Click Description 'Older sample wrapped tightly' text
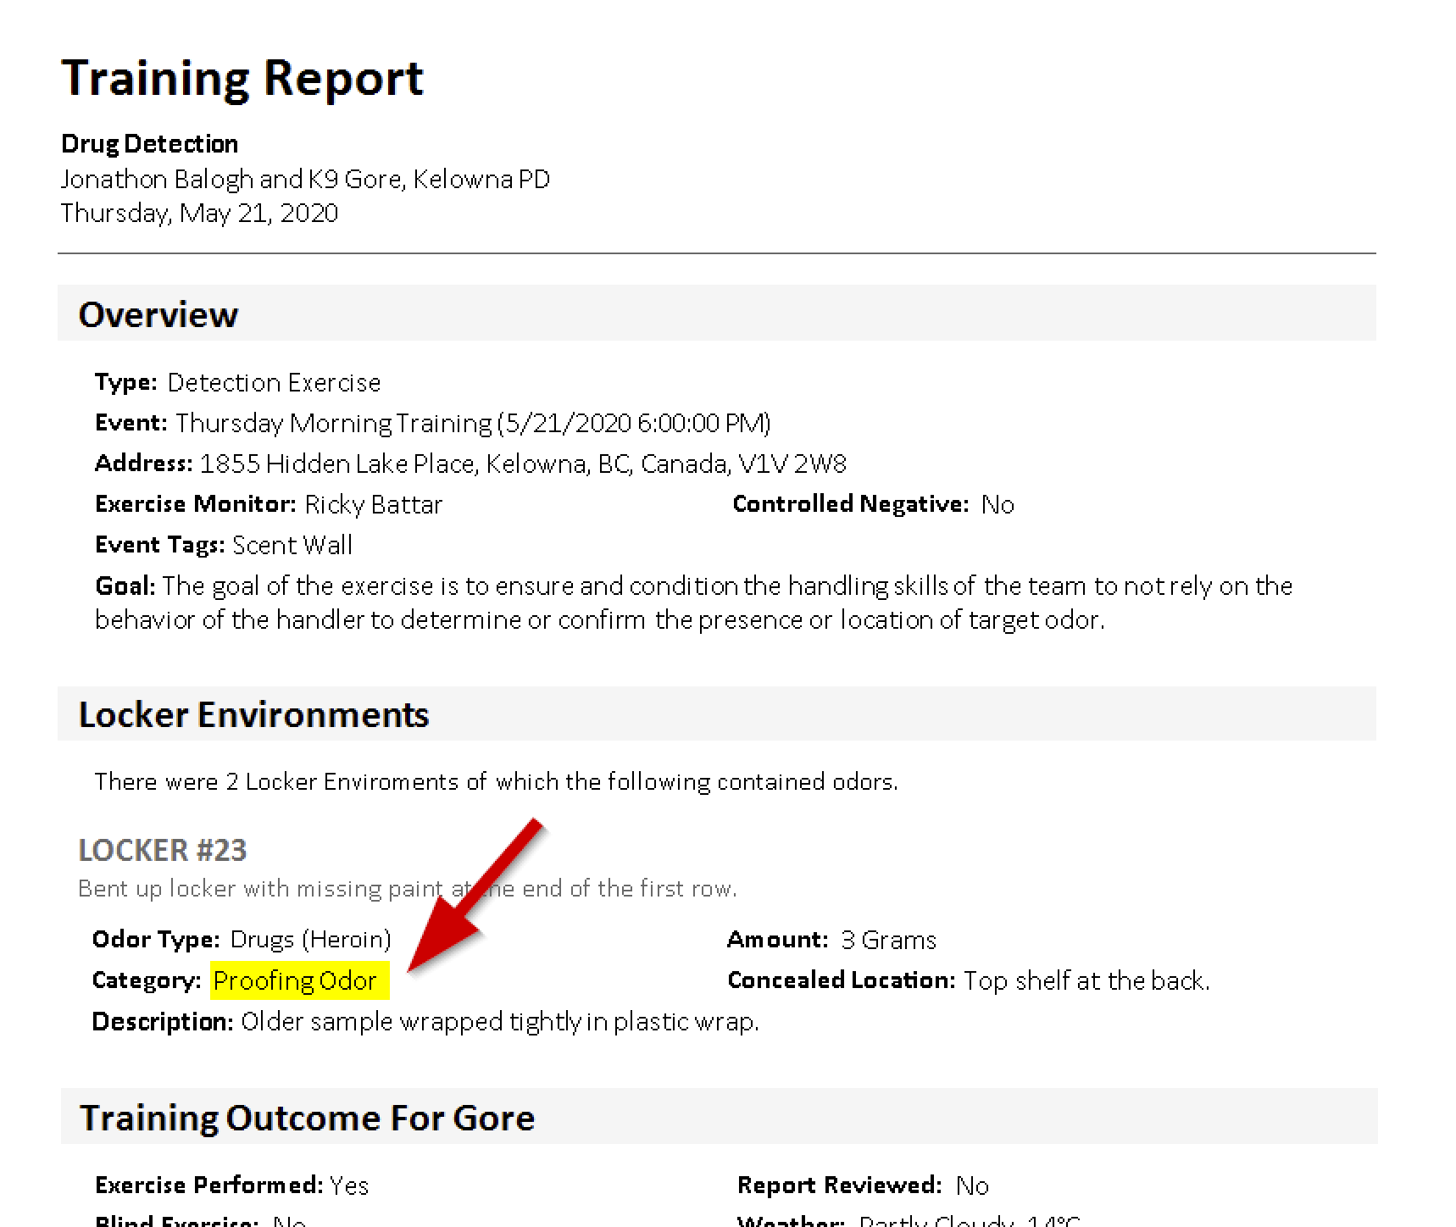 [500, 1021]
